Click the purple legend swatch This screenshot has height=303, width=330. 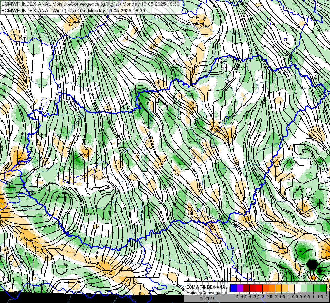(x=240, y=288)
